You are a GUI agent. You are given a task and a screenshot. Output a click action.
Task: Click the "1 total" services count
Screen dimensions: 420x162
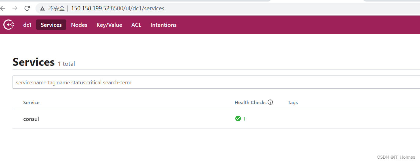[66, 64]
